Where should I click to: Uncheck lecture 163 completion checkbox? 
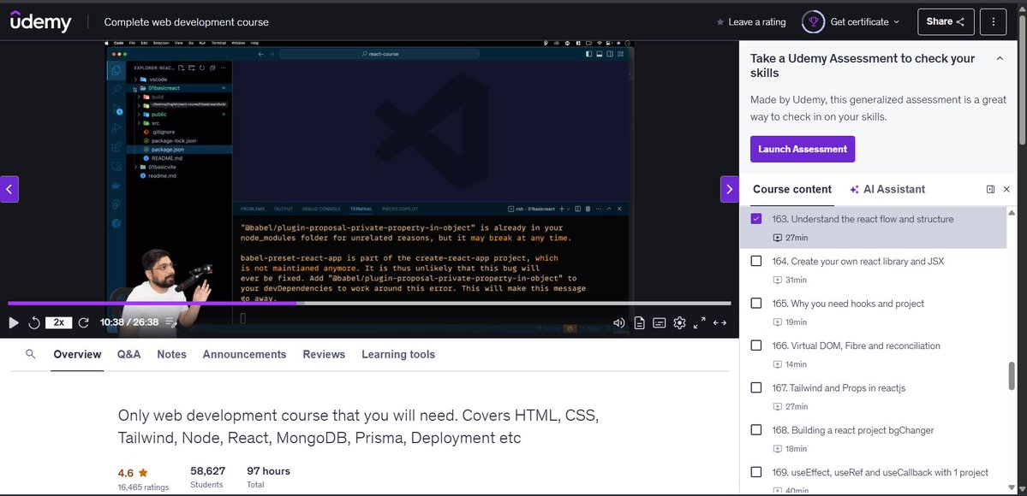tap(755, 219)
